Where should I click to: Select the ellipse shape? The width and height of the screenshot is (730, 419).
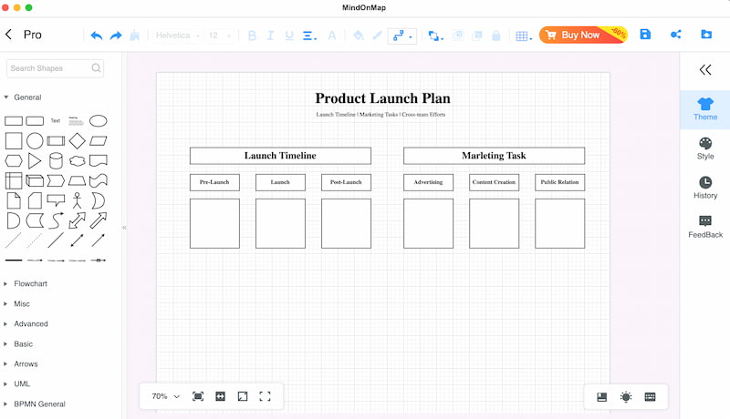point(99,121)
